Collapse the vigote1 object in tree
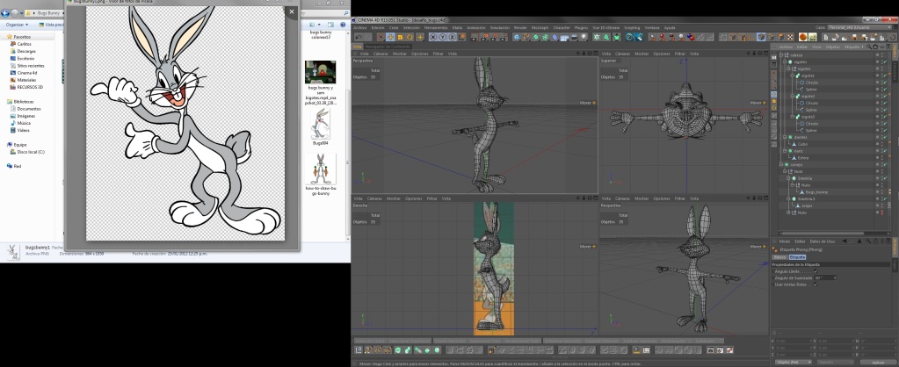 pos(793,76)
